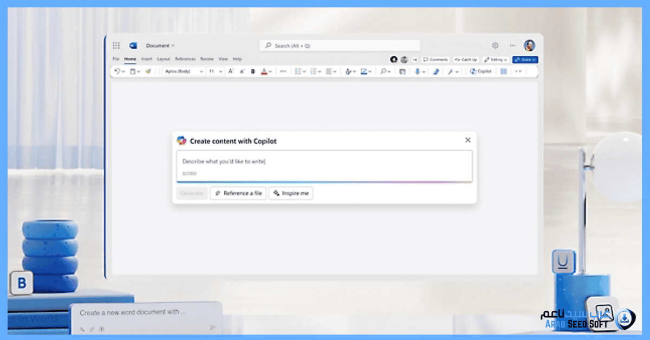Click the Describe what you'd like to write field
Image resolution: width=650 pixels, height=340 pixels.
[x=324, y=161]
